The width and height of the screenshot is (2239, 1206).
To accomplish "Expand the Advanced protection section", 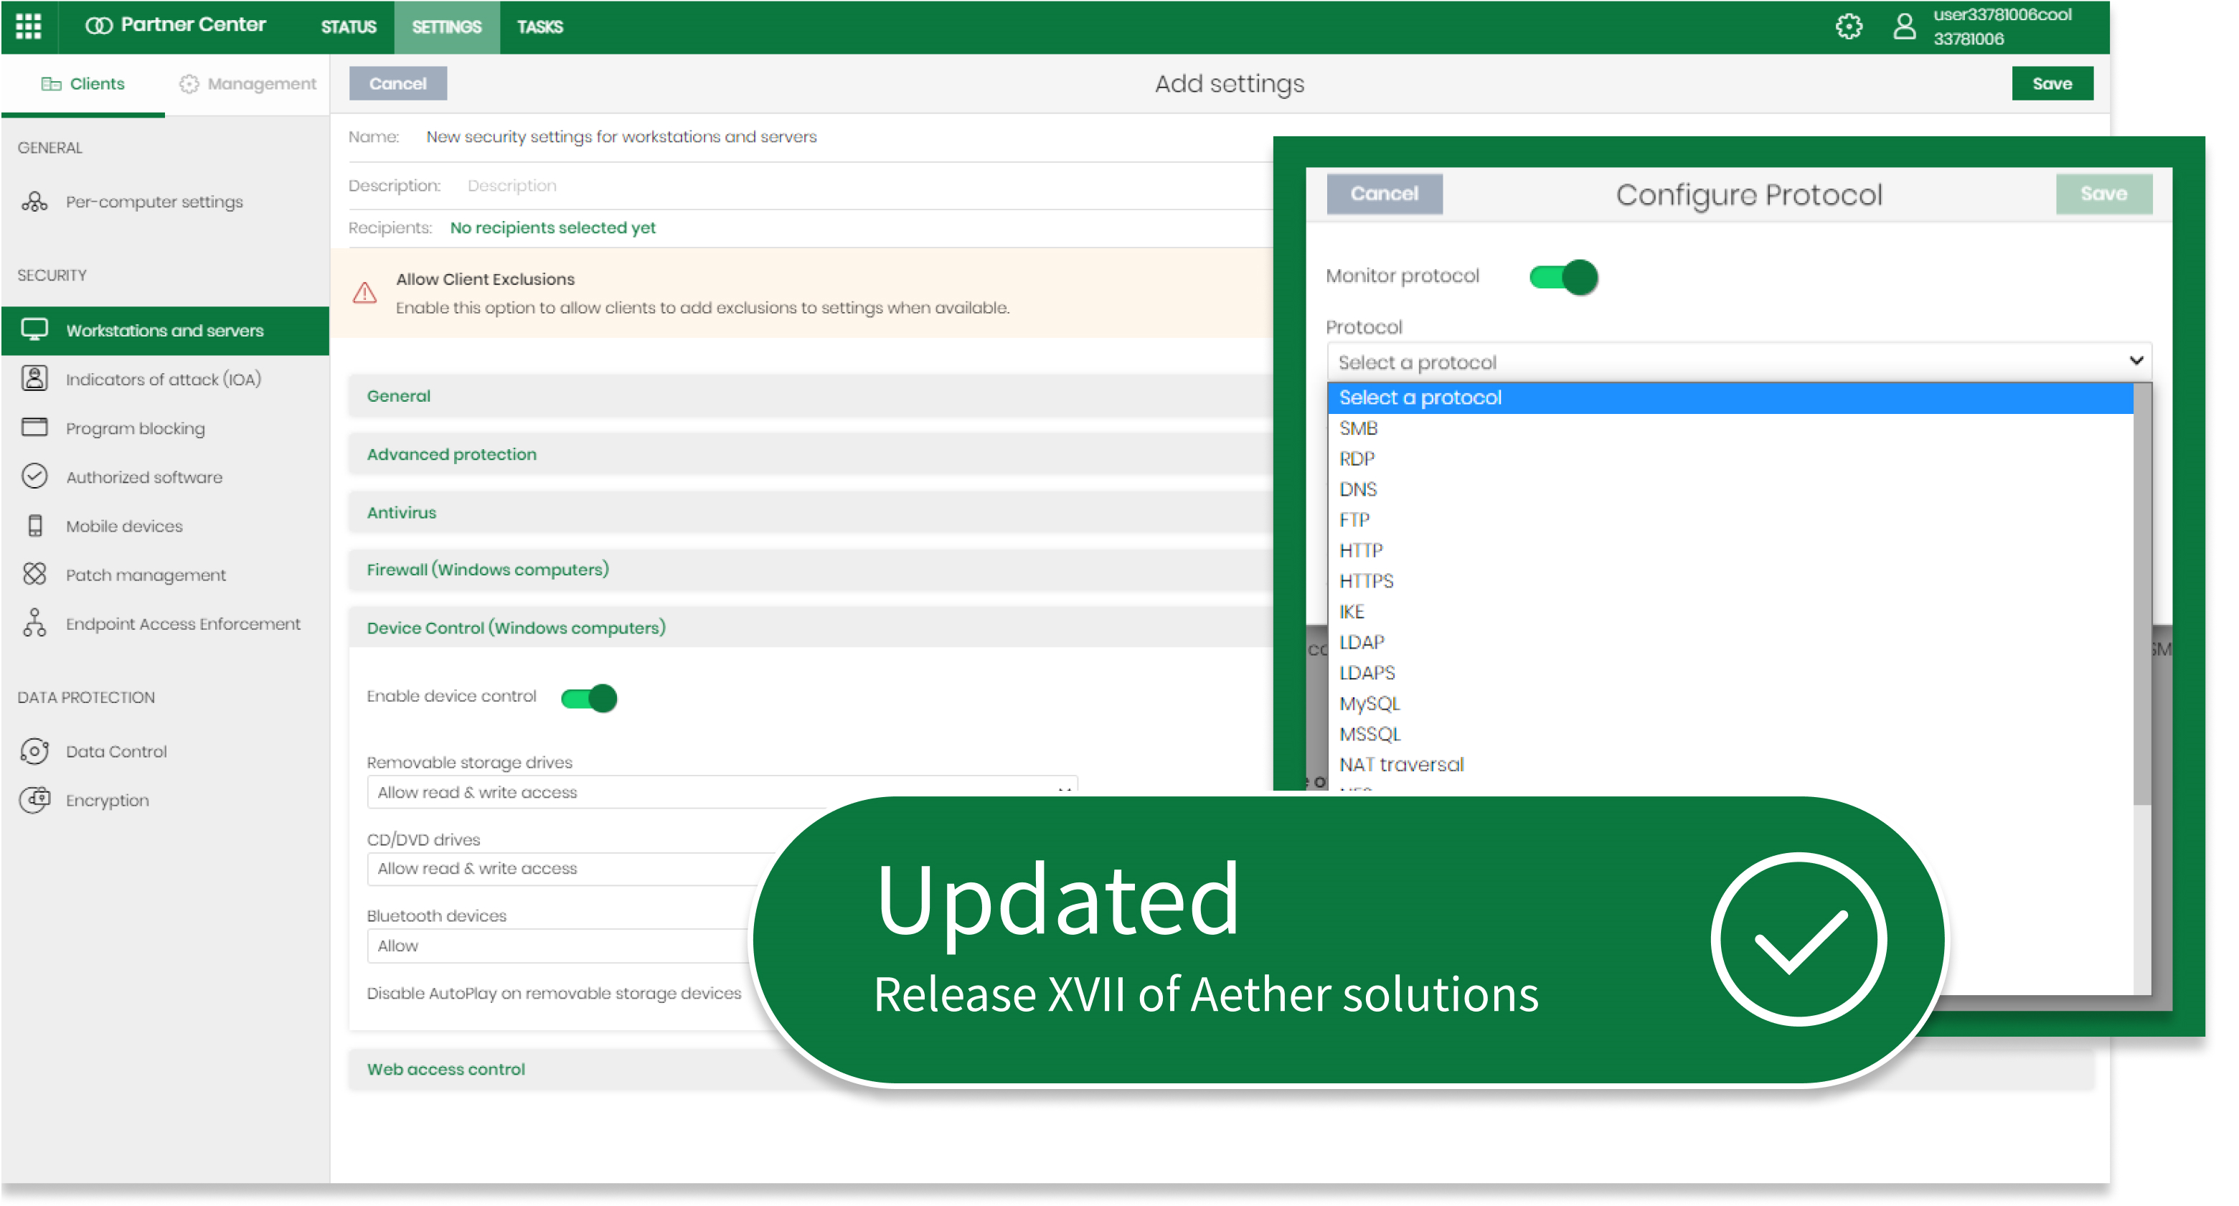I will tap(811, 454).
